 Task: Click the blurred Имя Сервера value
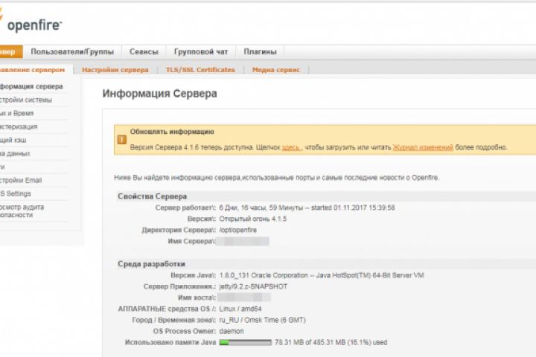[x=243, y=241]
